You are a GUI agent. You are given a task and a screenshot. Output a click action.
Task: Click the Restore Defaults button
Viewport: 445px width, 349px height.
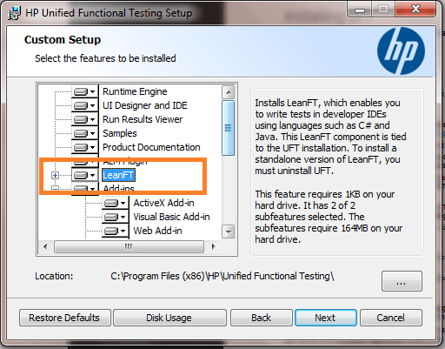click(x=65, y=318)
